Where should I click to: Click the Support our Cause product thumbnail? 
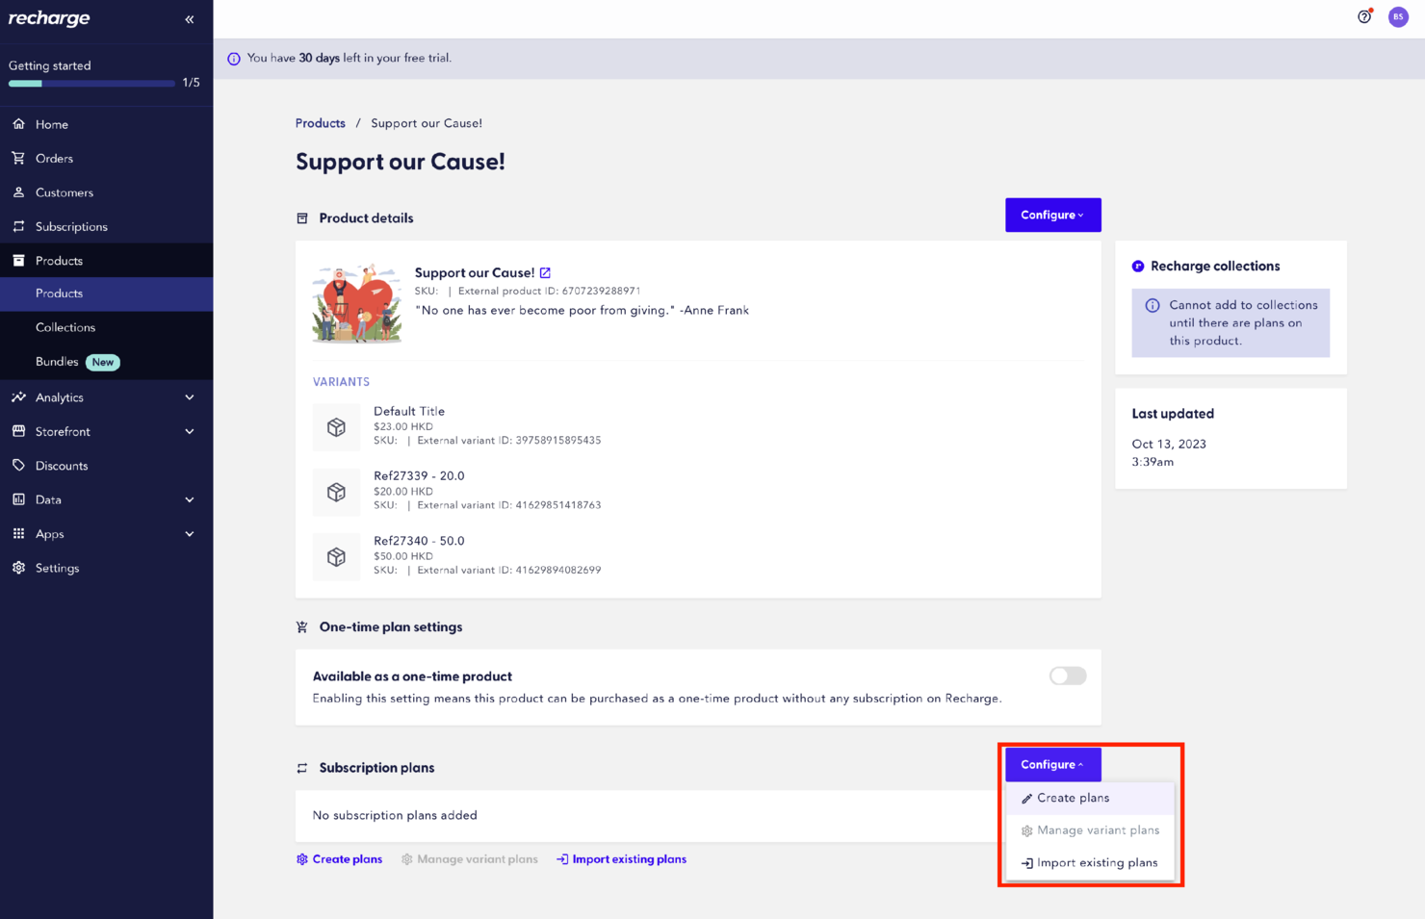pos(357,304)
